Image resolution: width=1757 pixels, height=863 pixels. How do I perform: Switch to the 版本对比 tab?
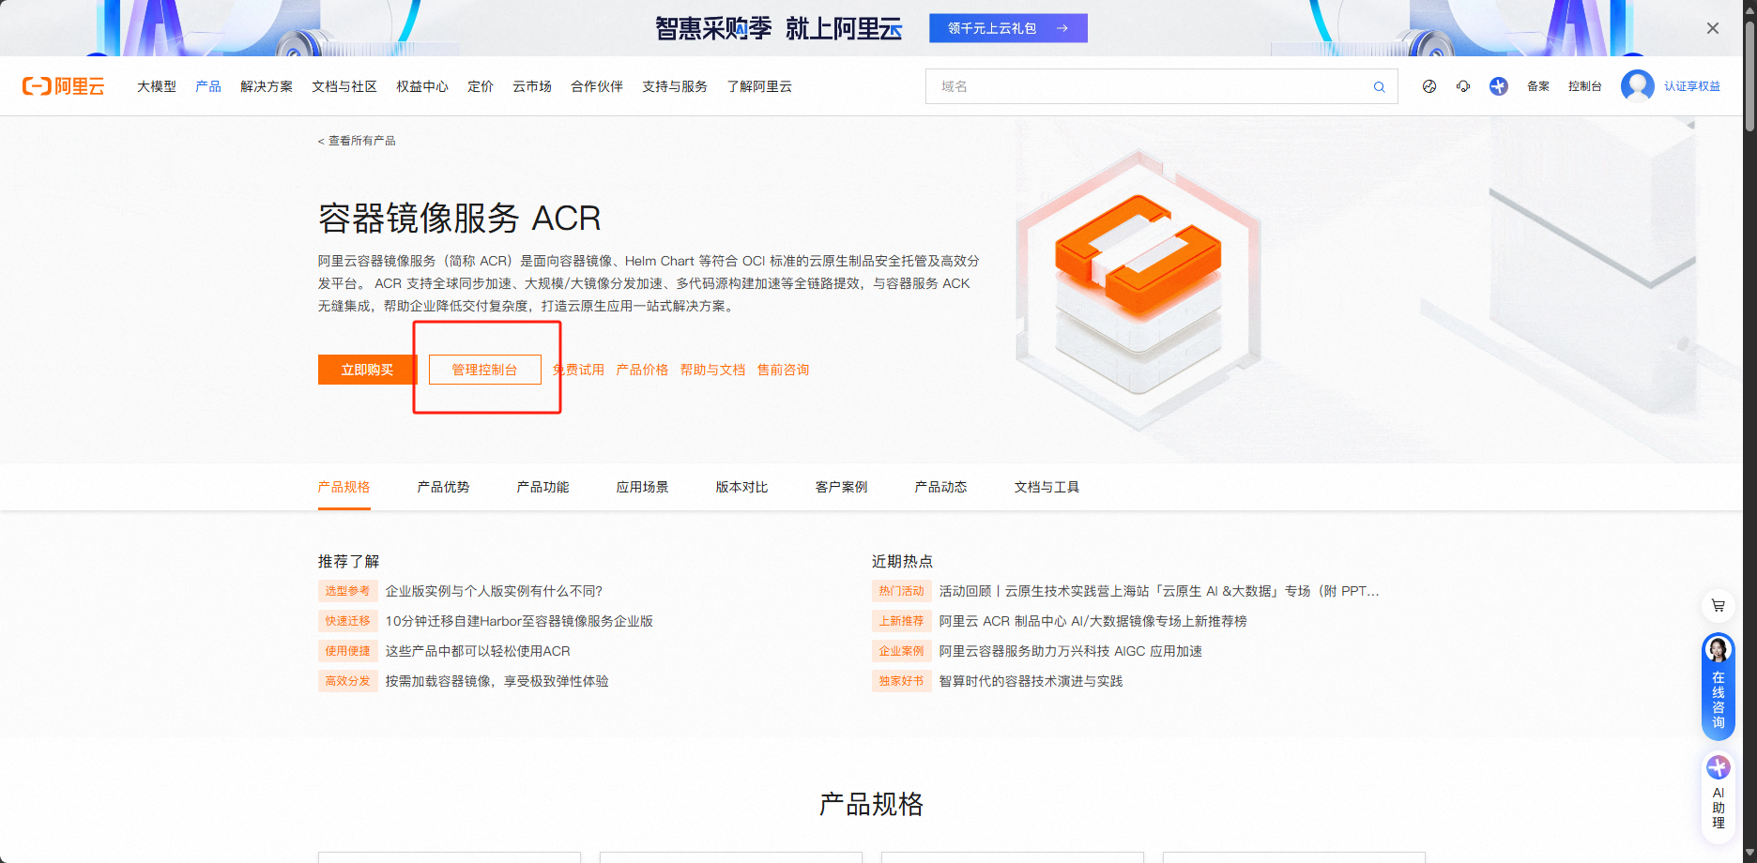[741, 487]
